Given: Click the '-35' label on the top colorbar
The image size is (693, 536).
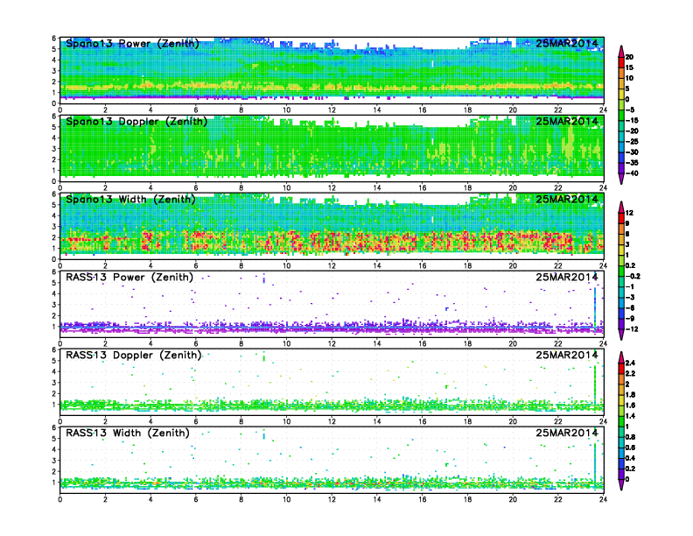Looking at the screenshot, I should coord(631,163).
